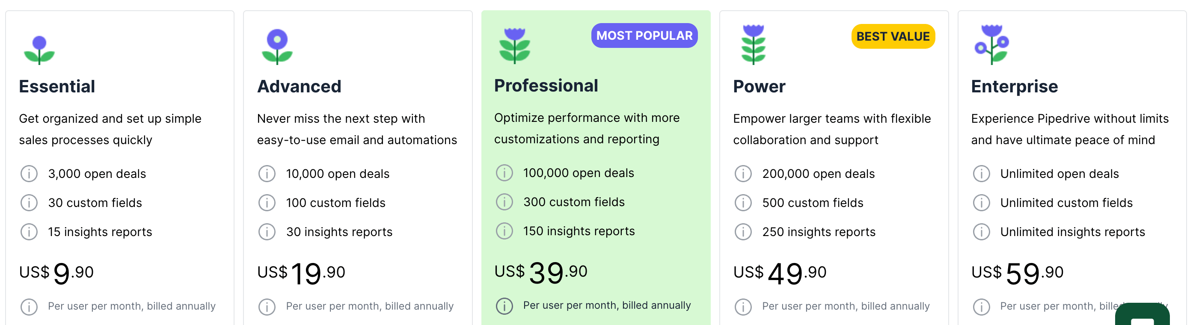
Task: Click the Essential plan flower icon
Action: tap(39, 50)
